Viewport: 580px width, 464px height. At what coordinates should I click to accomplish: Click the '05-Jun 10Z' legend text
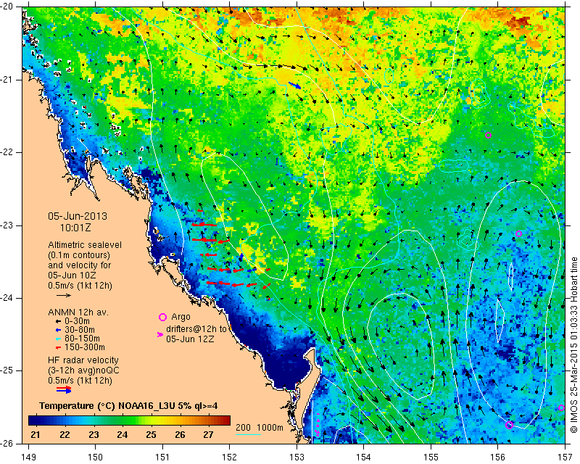(x=72, y=275)
